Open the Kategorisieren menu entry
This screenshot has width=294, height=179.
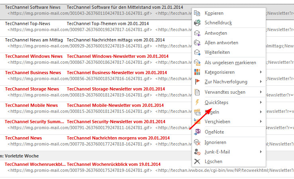coord(229,72)
